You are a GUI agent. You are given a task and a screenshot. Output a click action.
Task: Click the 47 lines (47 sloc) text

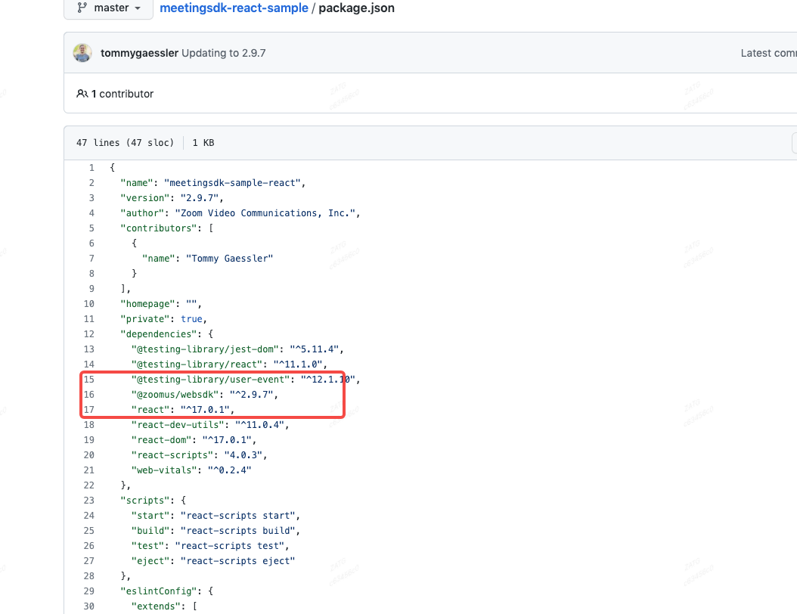[x=125, y=143]
